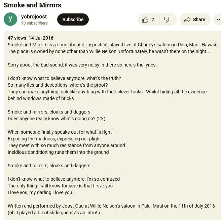The image size is (221, 220).
Task: Dislike the video with thumbs-down icon
Action: pos(167,19)
